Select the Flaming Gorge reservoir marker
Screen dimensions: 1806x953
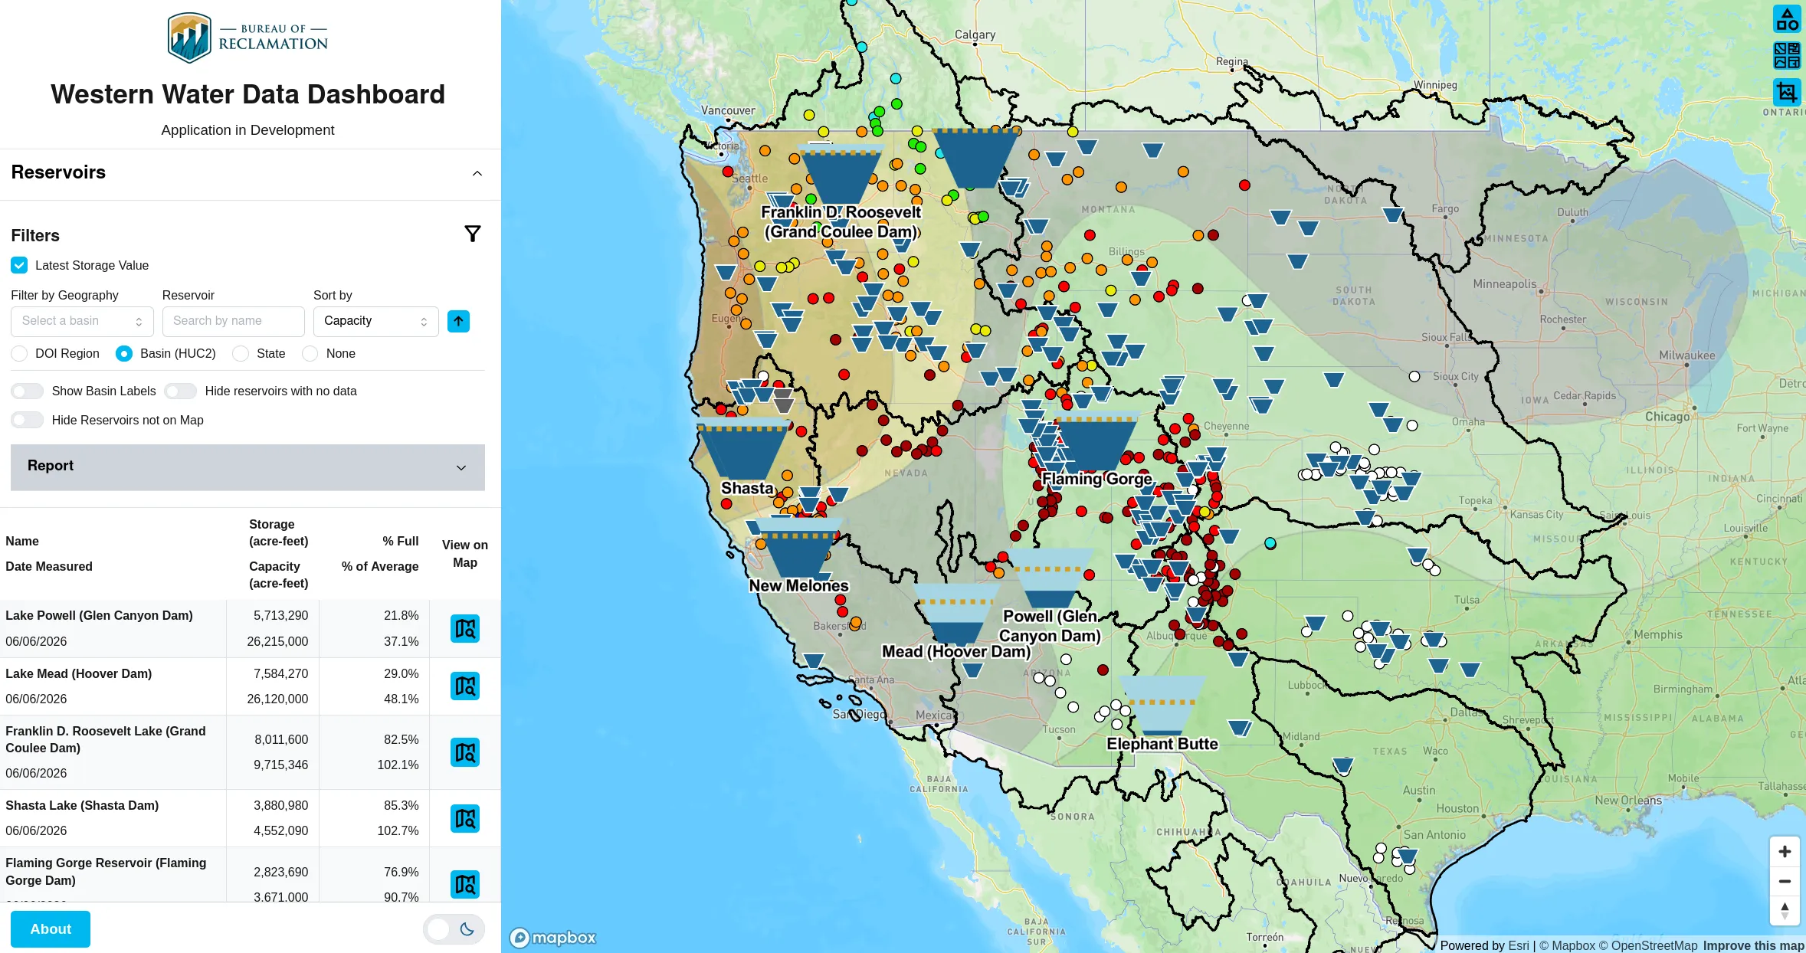click(1096, 442)
